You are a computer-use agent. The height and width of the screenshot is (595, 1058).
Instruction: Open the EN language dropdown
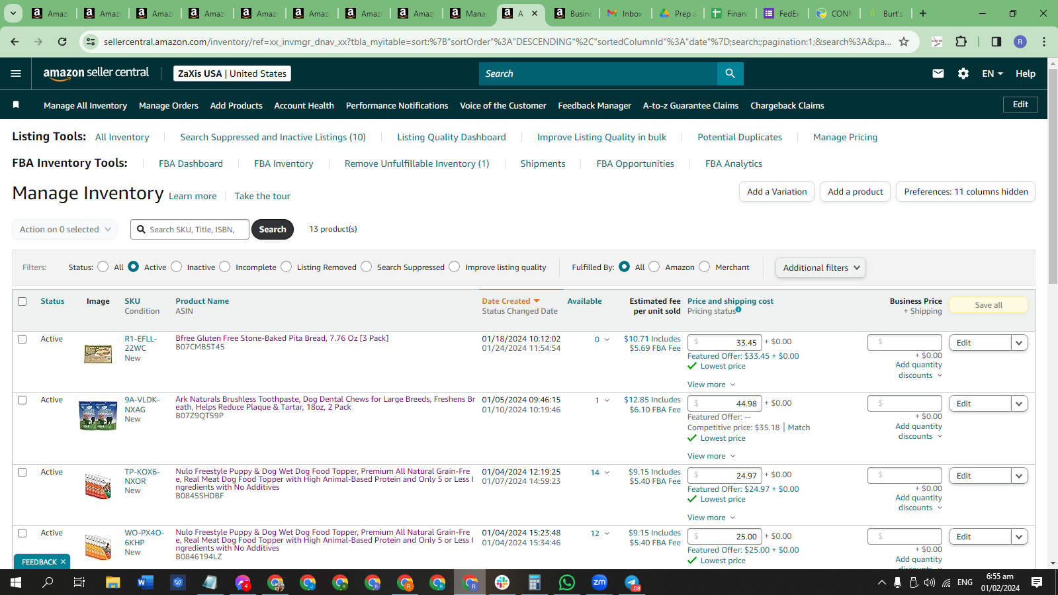point(992,73)
